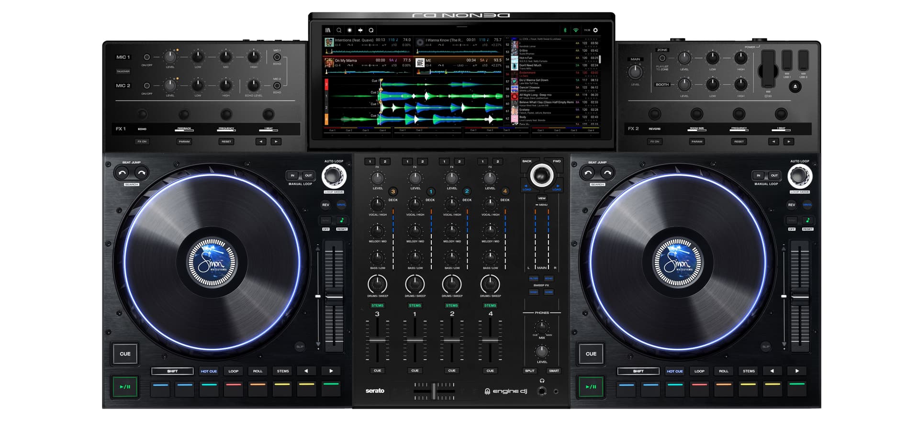Screen dimensions: 919x423
Task: Start playback with right deck play/pause
Action: pos(591,387)
